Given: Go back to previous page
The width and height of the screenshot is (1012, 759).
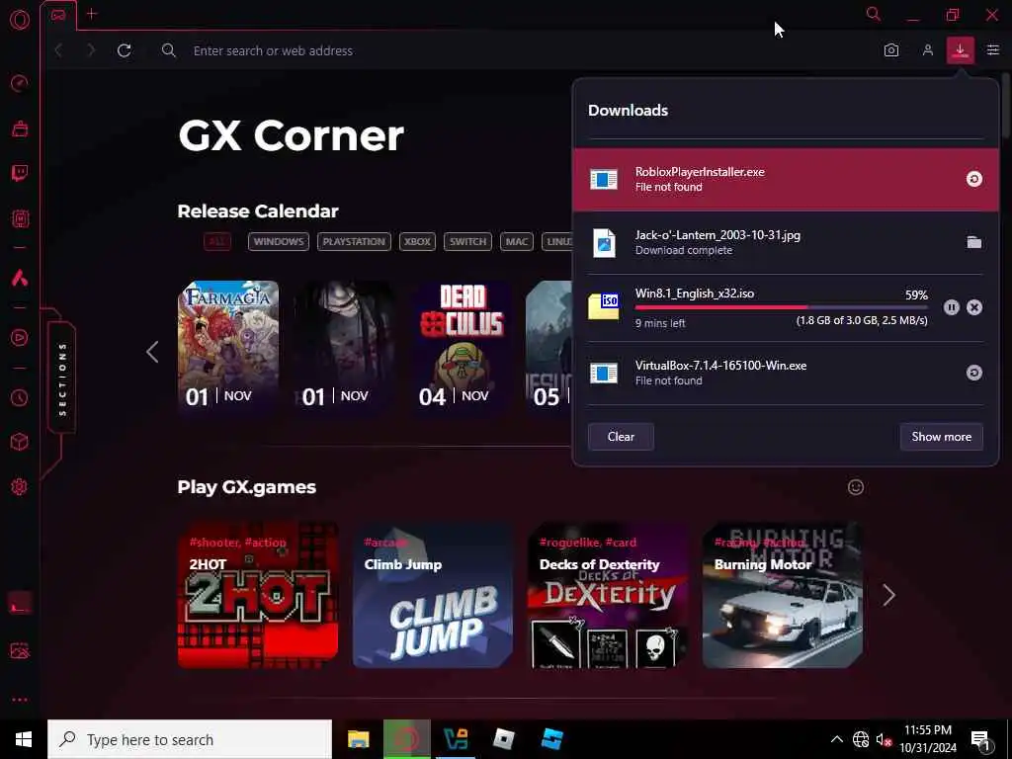Looking at the screenshot, I should pos(58,50).
